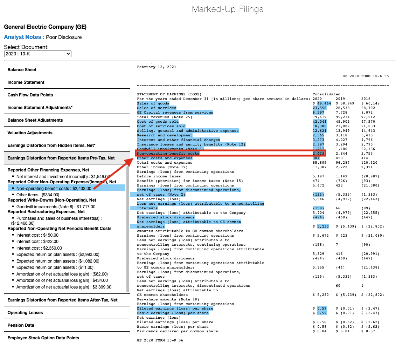Screen dimensions: 396x346
Task: Click the highlighted (474) preferred dividends value
Action: click(319, 217)
